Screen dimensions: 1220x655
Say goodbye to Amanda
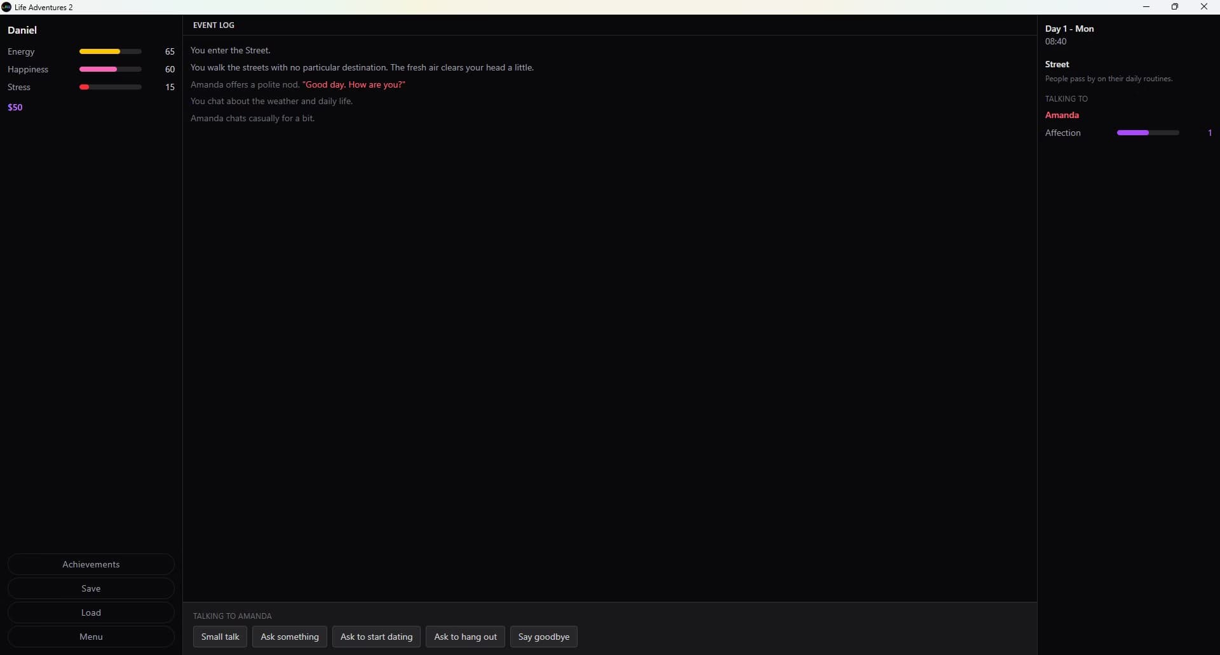pyautogui.click(x=544, y=637)
